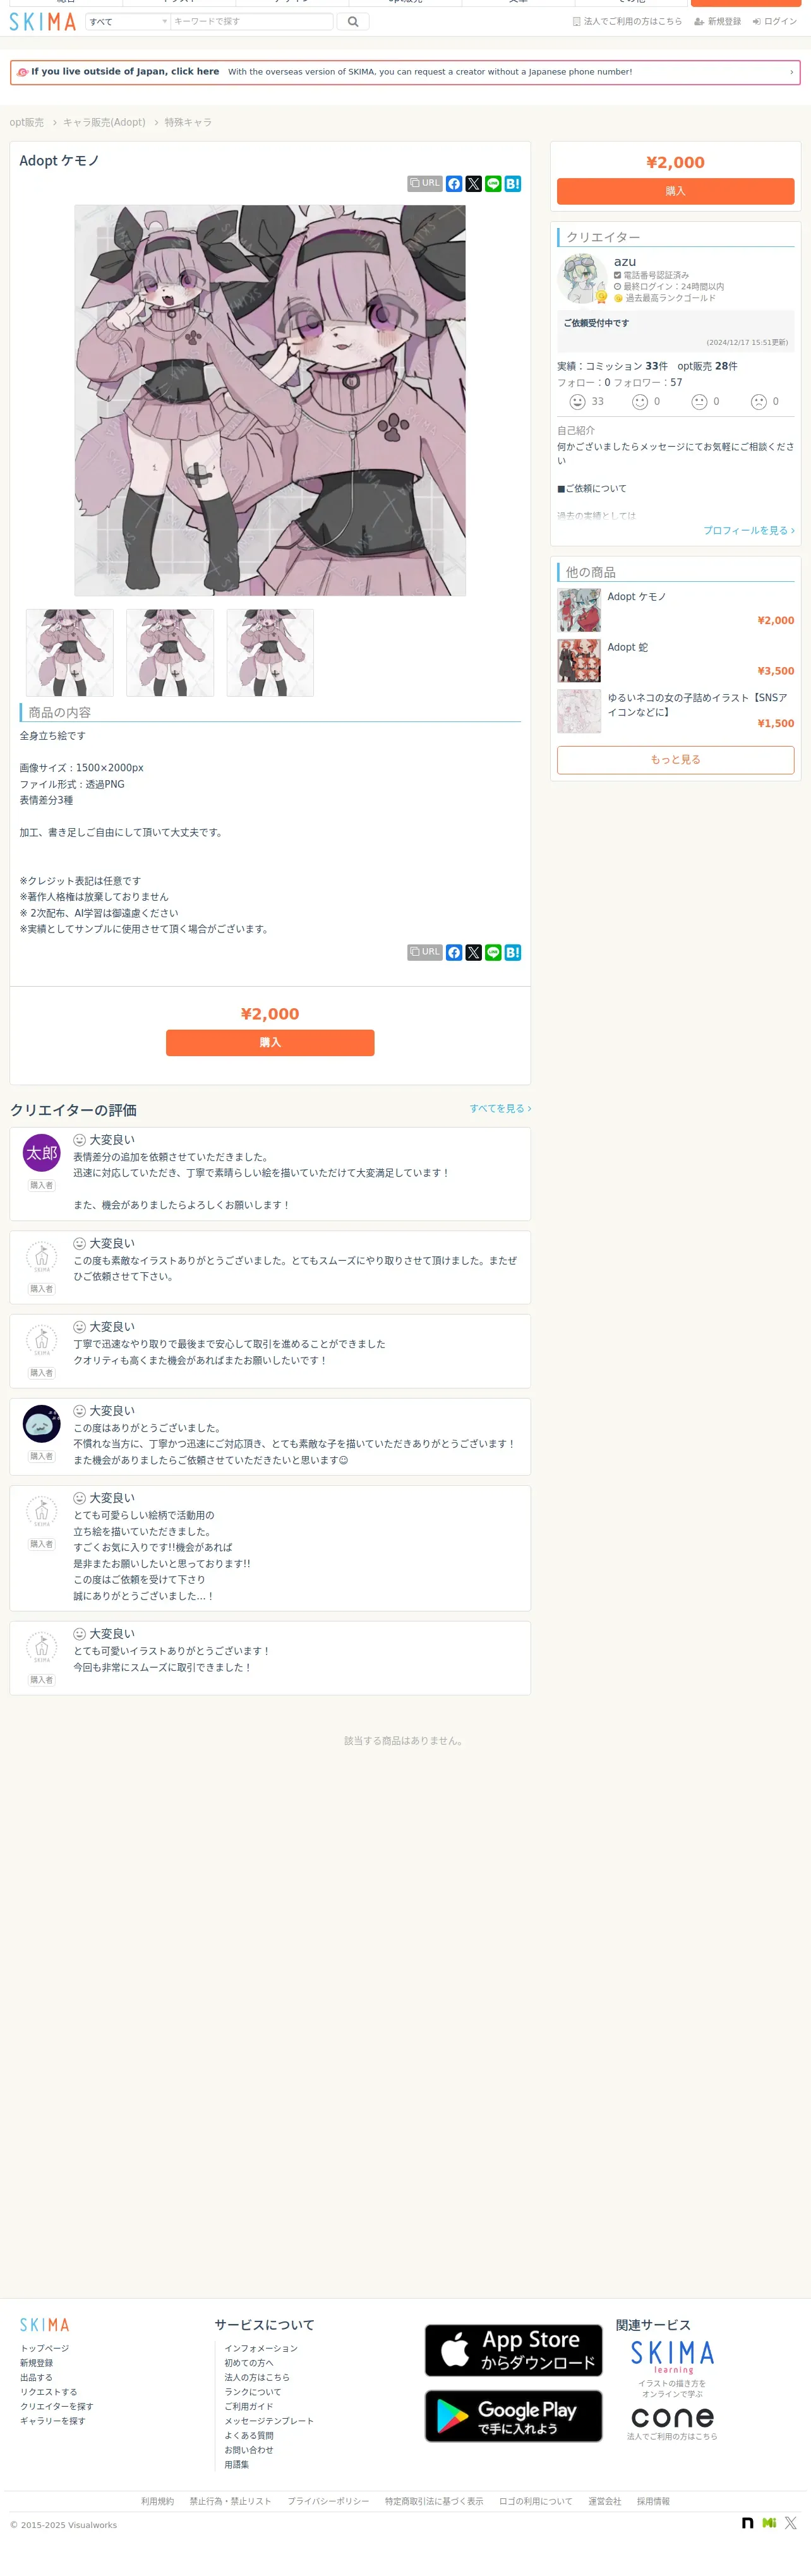811x2576 pixels.
Task: Share on LINE below description
Action: (493, 953)
